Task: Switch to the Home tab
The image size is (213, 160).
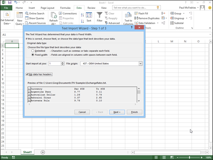Action: tap(19, 8)
